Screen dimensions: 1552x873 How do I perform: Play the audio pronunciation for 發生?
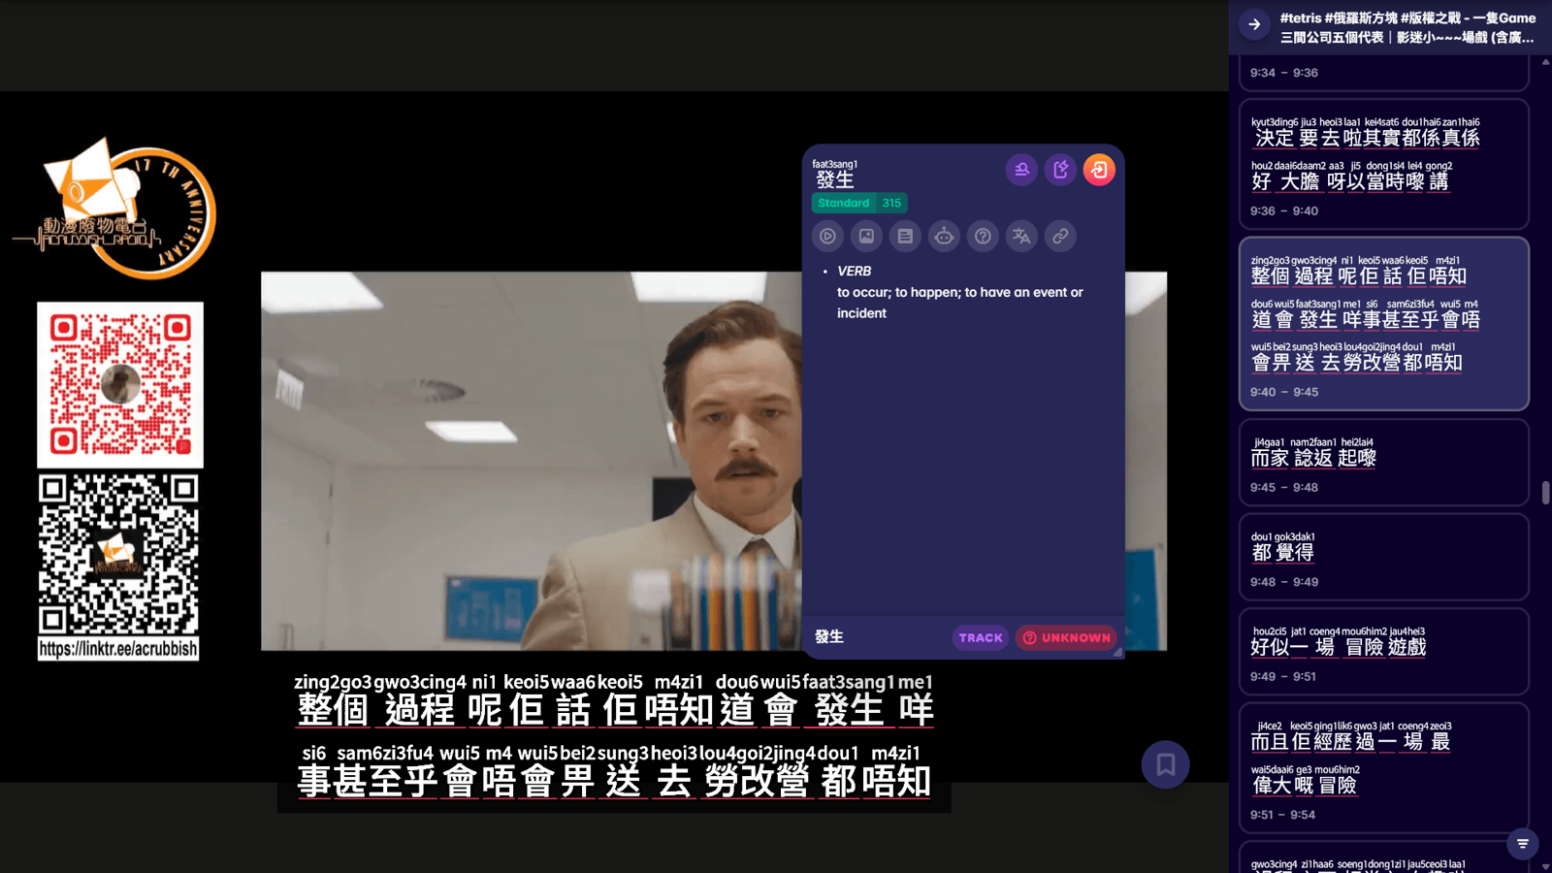point(826,237)
